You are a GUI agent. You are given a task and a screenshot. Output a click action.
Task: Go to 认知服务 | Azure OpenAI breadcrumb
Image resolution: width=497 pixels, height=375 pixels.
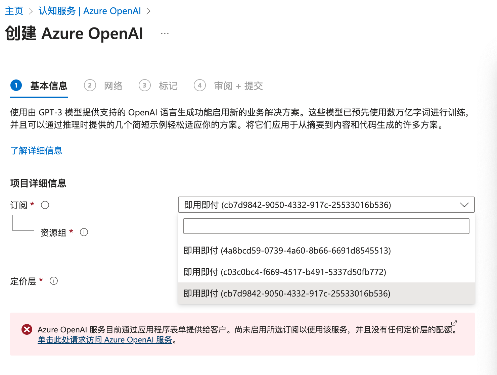(x=90, y=11)
